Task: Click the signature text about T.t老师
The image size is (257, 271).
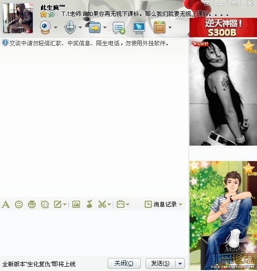Action: coord(145,14)
